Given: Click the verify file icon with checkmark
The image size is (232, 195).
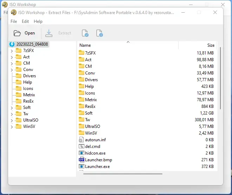Looking at the screenshot, I should pos(85,33).
